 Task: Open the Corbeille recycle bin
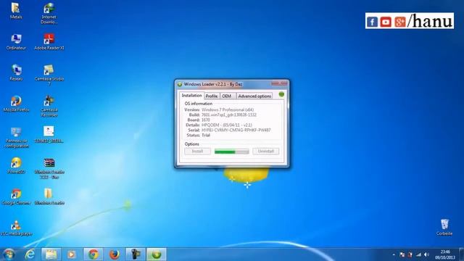(x=444, y=227)
